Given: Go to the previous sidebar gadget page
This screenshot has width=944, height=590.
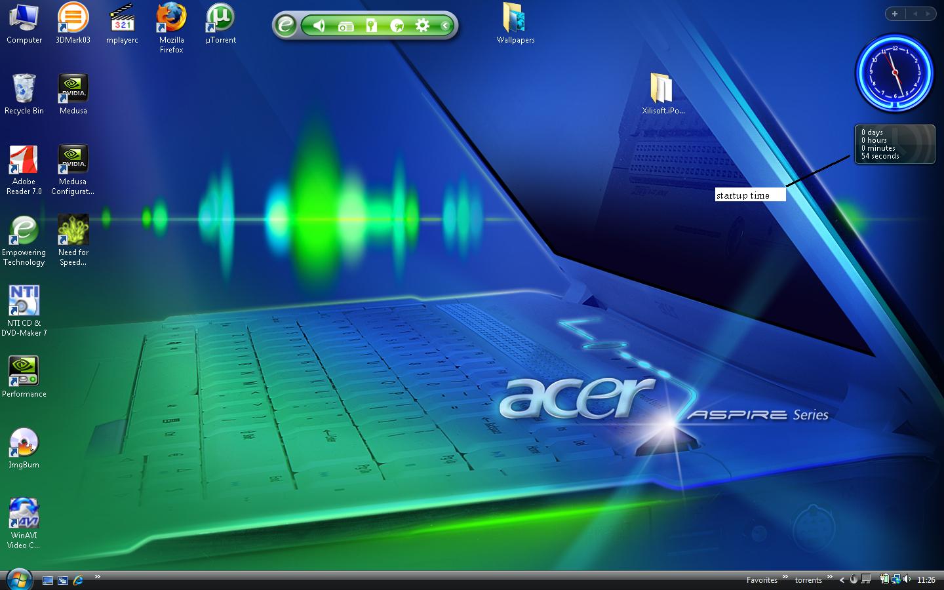Looking at the screenshot, I should pyautogui.click(x=914, y=13).
